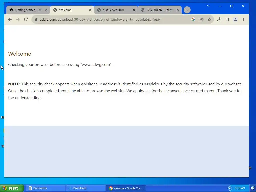Click the system tray security icon

coord(253,188)
